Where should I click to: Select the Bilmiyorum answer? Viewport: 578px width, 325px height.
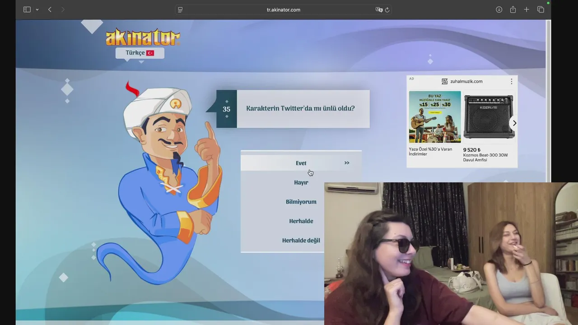pyautogui.click(x=301, y=202)
